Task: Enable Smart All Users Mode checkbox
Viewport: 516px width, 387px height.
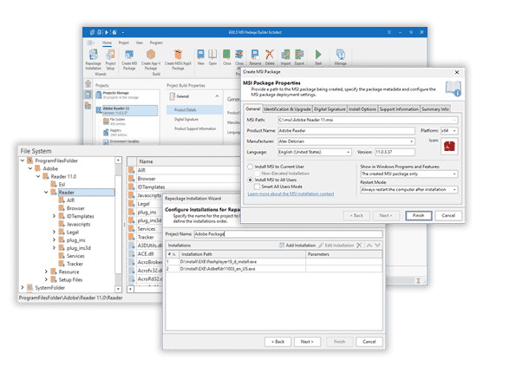Action: point(257,187)
